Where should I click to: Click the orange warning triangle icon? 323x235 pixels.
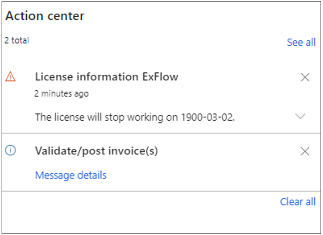click(x=10, y=76)
